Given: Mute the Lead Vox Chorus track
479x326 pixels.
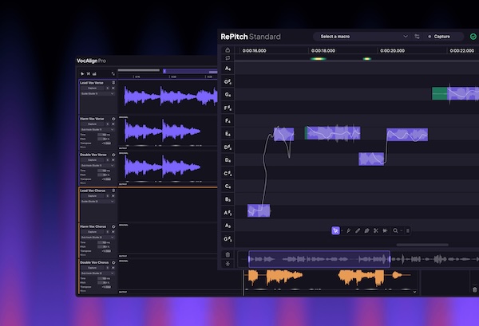Looking at the screenshot, I should 113,196.
